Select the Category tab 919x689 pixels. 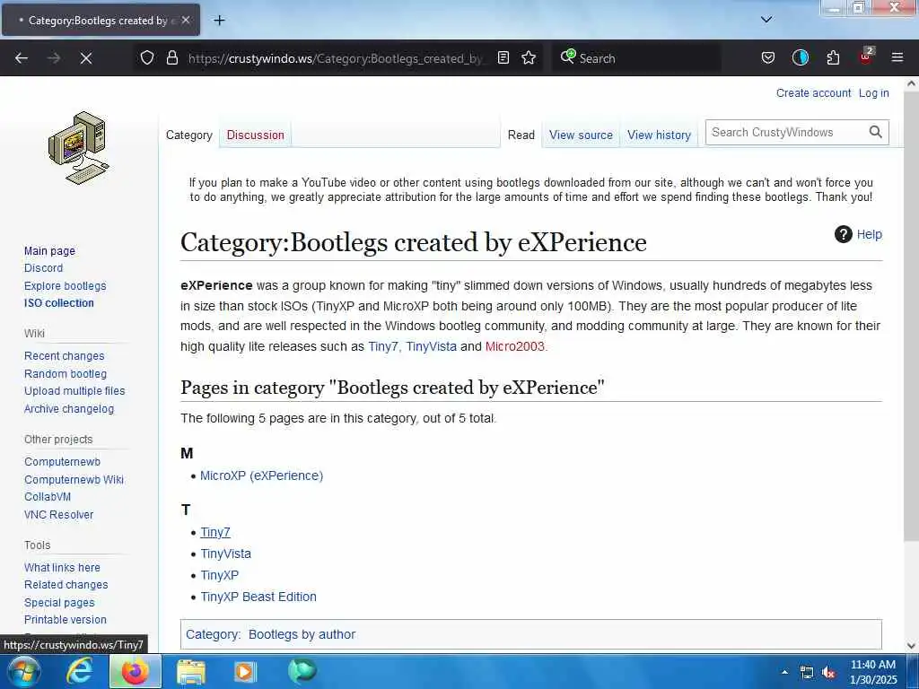pyautogui.click(x=188, y=135)
